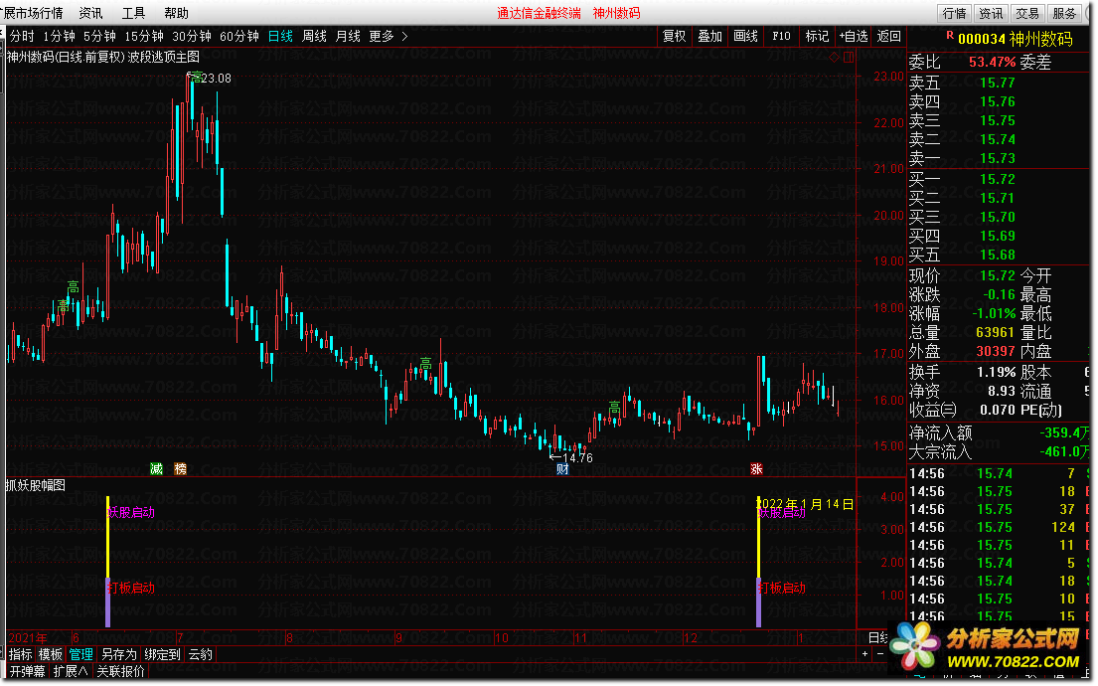Open the F10 company info
Viewport: 1098px width, 686px height.
point(781,37)
